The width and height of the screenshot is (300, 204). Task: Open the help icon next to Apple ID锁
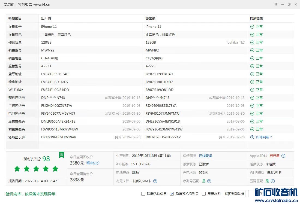click(x=283, y=156)
